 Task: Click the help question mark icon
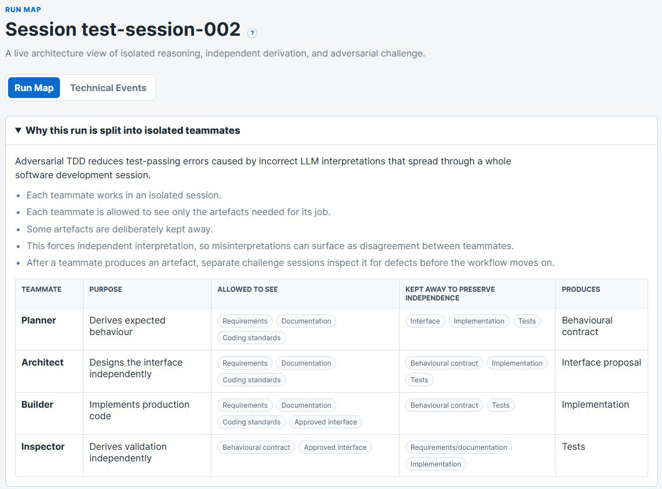click(x=252, y=33)
